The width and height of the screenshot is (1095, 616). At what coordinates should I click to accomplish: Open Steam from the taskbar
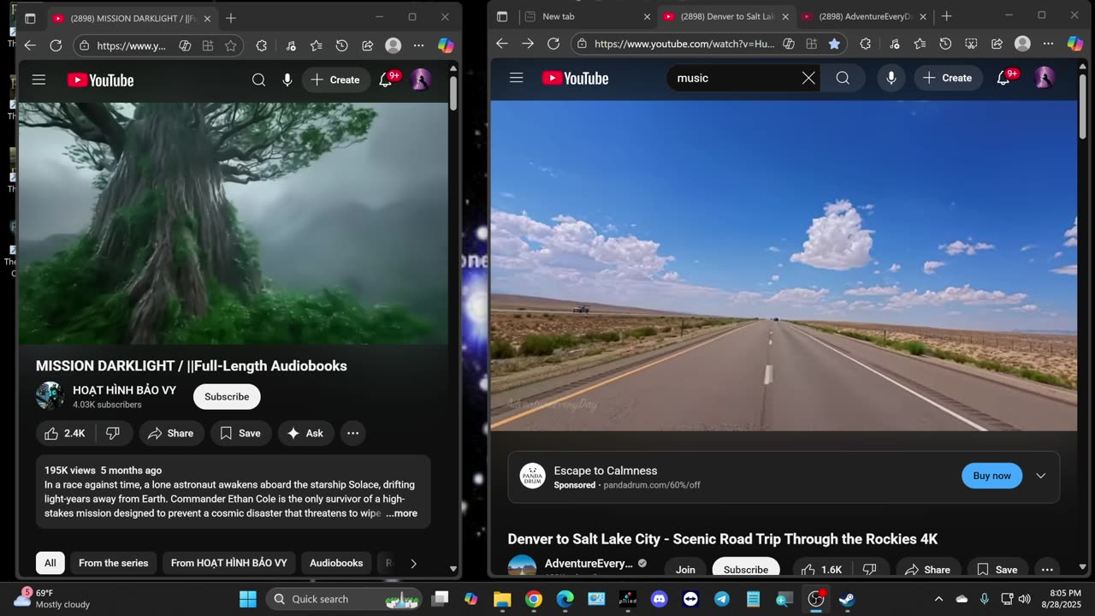pos(847,599)
